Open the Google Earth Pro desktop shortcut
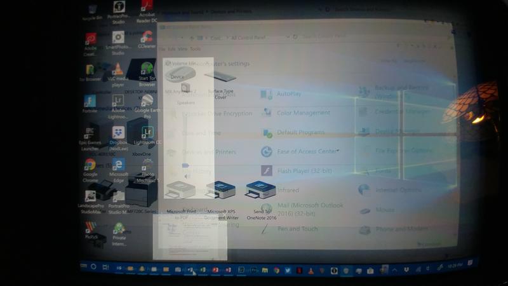 point(147,106)
